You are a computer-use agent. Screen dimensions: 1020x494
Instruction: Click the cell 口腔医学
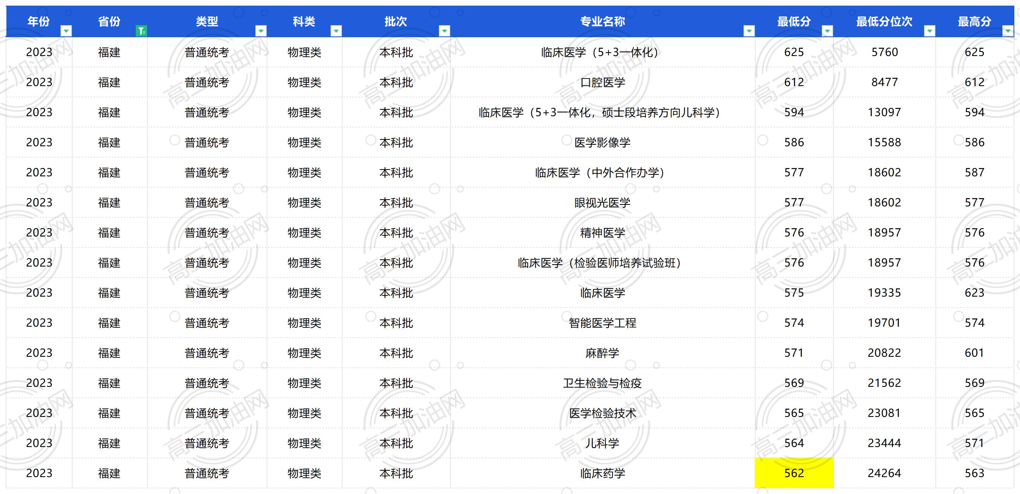point(603,82)
